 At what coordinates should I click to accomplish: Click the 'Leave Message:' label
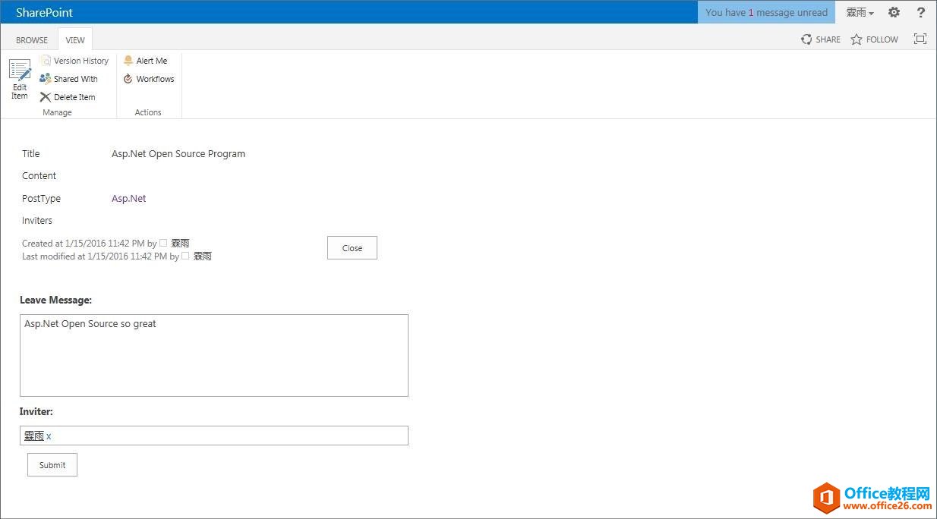point(55,300)
